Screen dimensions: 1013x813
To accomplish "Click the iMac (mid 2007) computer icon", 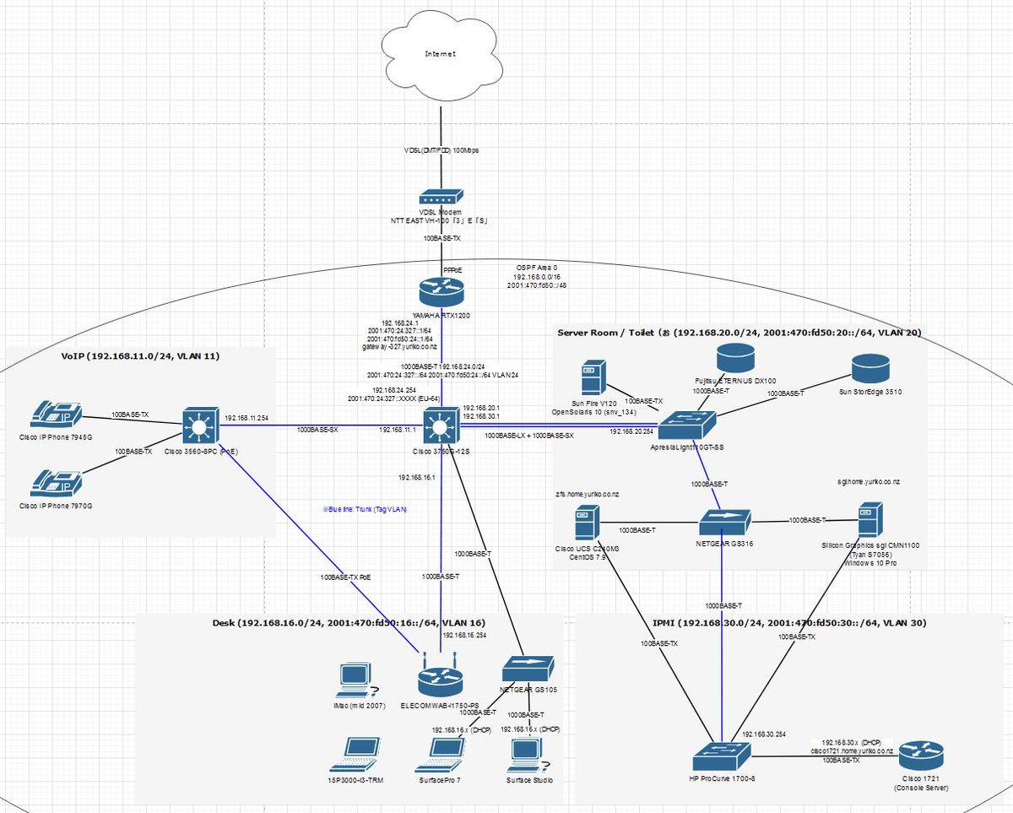I will tap(355, 680).
